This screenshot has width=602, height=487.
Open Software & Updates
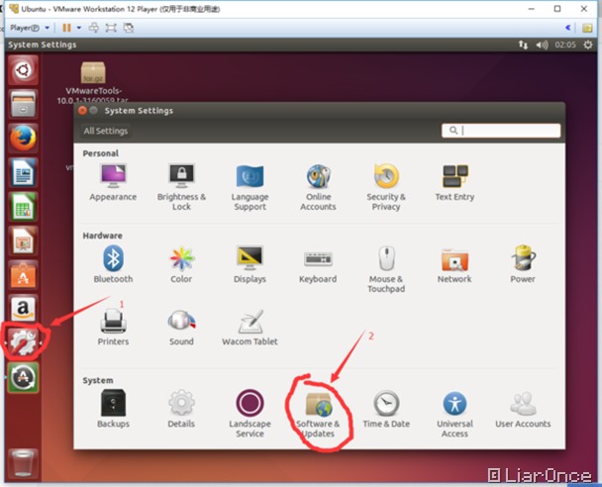pyautogui.click(x=318, y=414)
